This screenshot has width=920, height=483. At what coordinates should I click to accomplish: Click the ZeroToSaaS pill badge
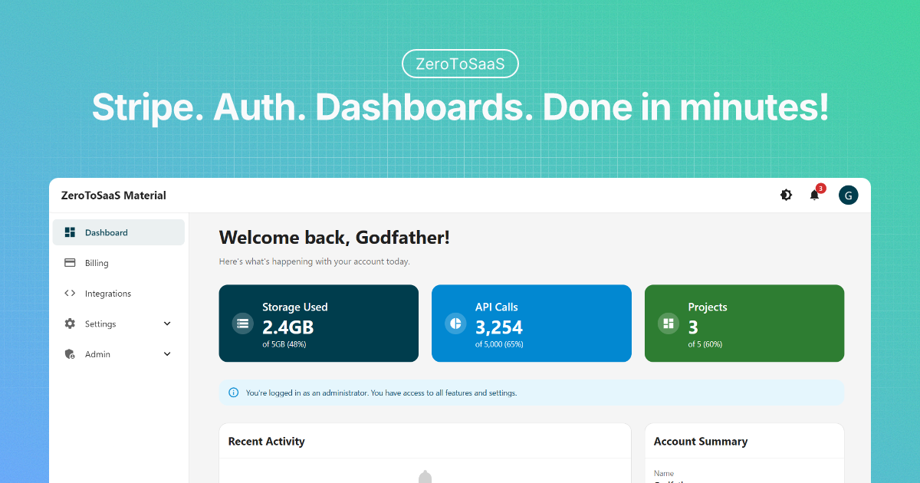(460, 64)
